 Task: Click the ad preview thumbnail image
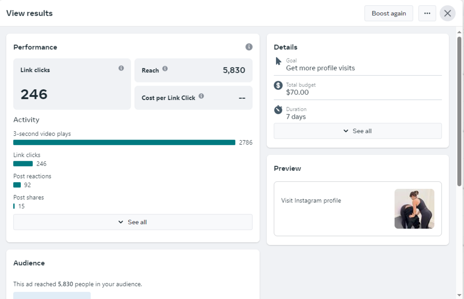(414, 209)
